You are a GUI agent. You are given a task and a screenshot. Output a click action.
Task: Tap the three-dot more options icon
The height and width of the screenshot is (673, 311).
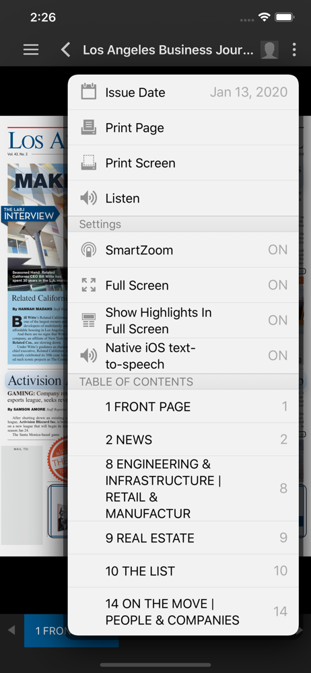293,50
